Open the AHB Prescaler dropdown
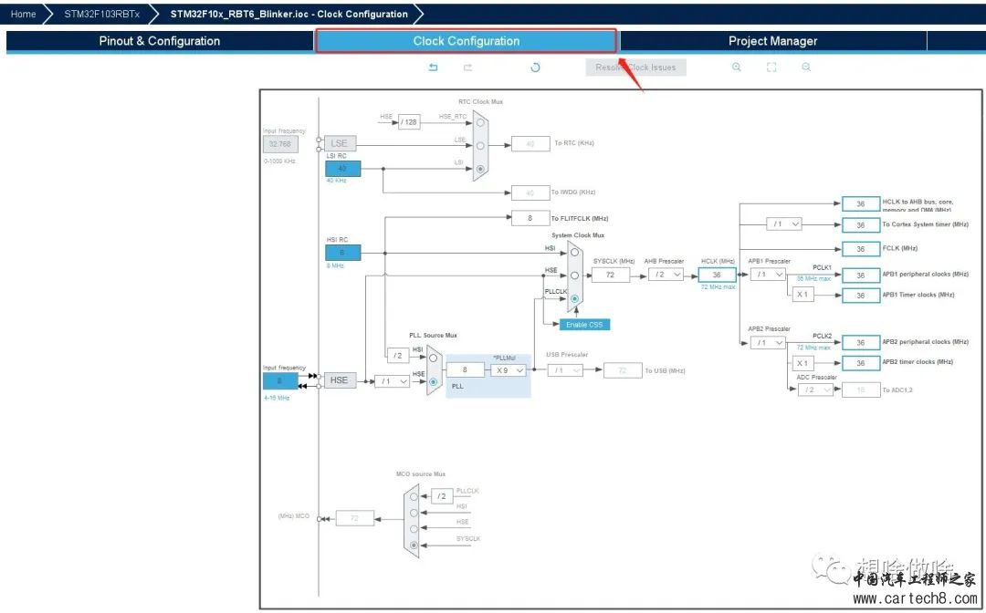Viewport: 986px width, 613px height. tap(666, 275)
